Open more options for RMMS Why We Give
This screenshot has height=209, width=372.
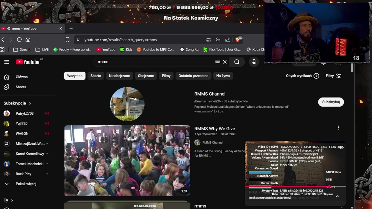click(x=339, y=128)
